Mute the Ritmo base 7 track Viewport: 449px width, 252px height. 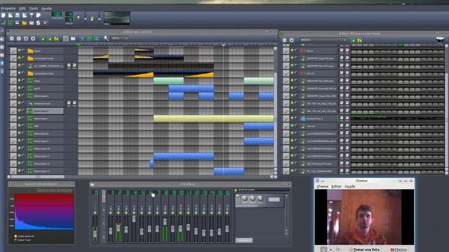(20, 118)
